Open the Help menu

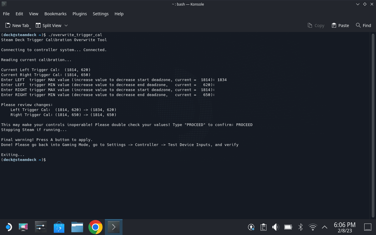pos(119,14)
